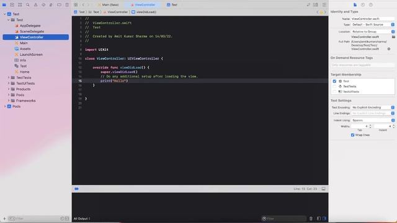Open the Breakpoint navigator icon
The image size is (397, 223).
click(x=59, y=5)
